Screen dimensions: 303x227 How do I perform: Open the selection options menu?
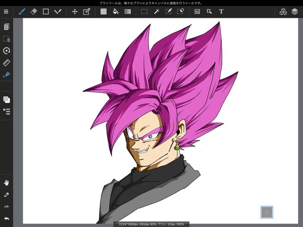pos(6,39)
